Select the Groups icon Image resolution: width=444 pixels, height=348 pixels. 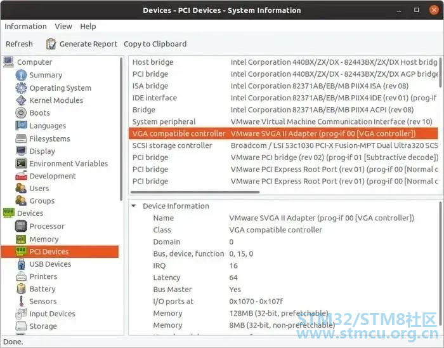21,201
